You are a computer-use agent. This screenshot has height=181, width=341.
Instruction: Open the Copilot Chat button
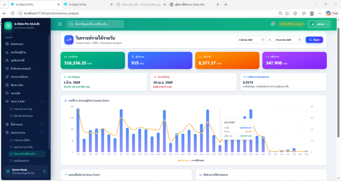[x=332, y=13]
